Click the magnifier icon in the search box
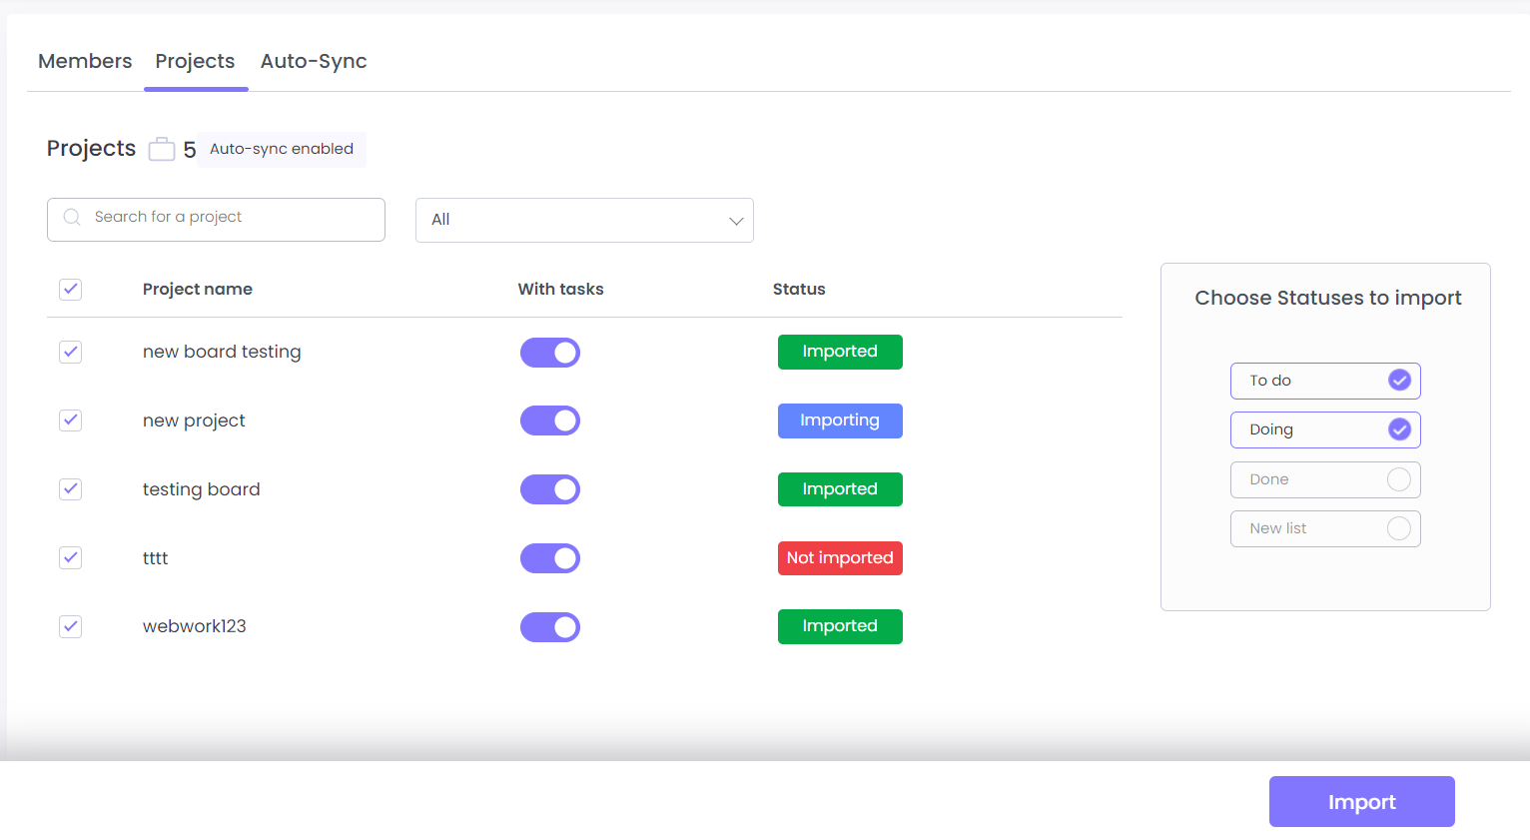Screen dimensions: 1530x840 pos(72,218)
